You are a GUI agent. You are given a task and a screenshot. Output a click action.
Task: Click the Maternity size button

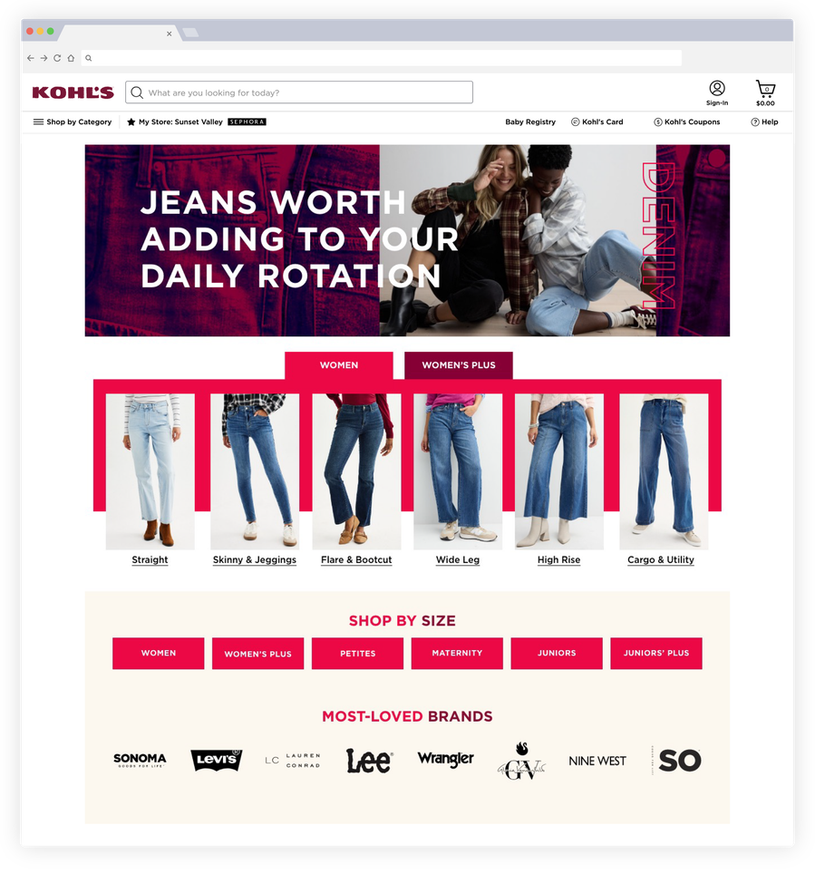(457, 654)
